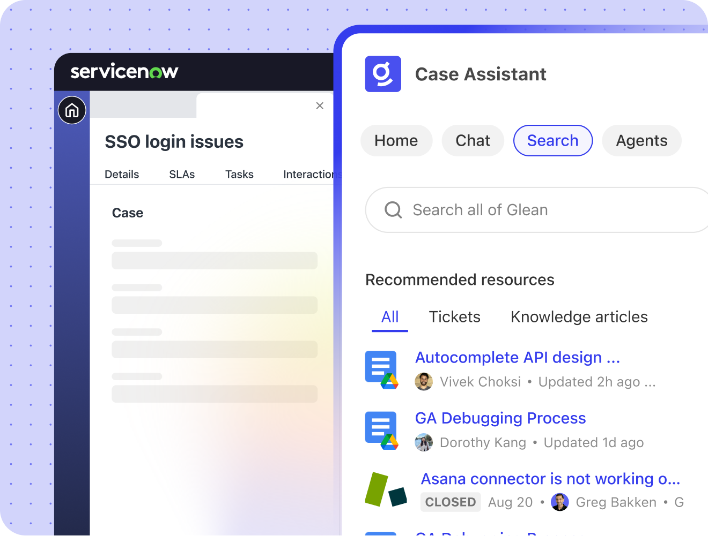This screenshot has height=536, width=708.
Task: Select the Search tab
Action: pos(553,141)
